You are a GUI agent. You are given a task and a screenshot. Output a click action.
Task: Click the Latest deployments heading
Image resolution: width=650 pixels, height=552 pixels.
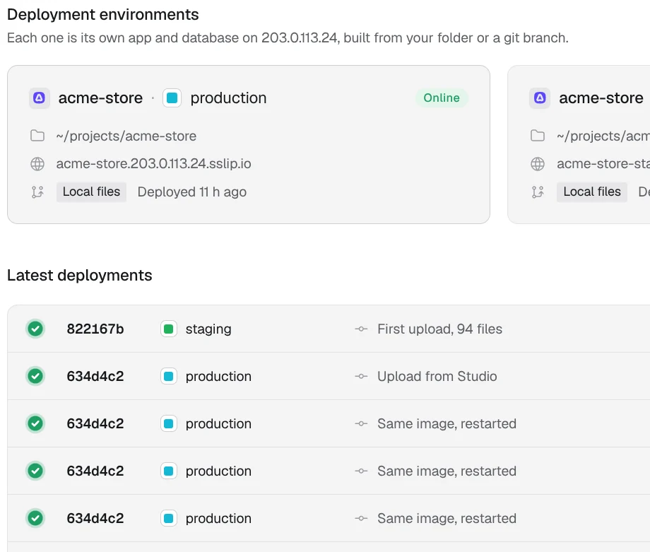[x=80, y=276]
